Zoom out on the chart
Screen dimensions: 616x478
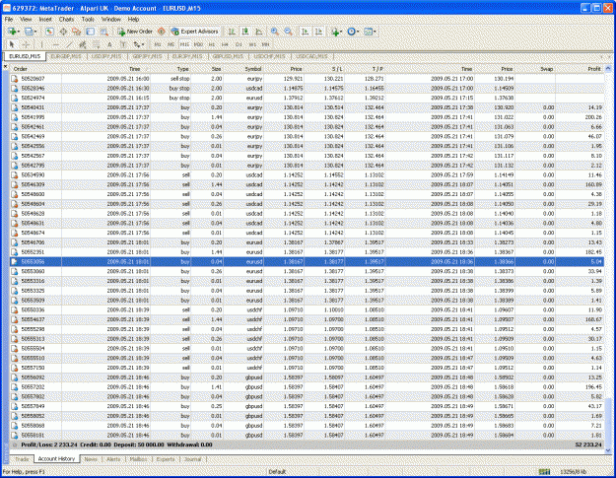(288, 32)
